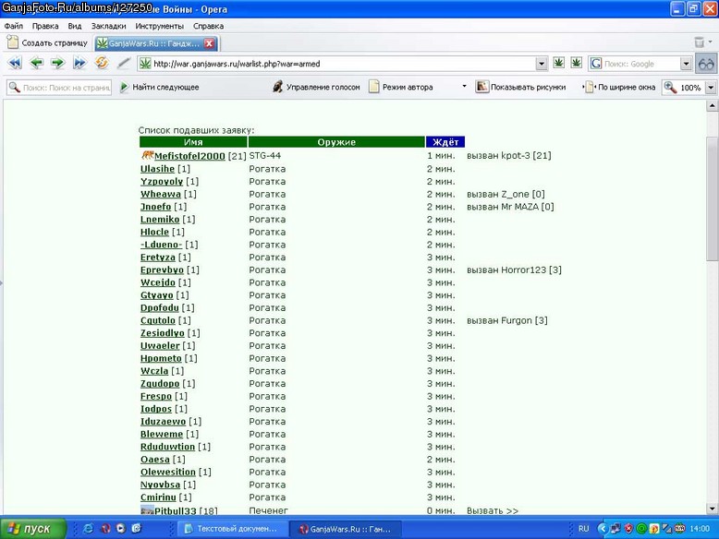719x539 pixels.
Task: Open player Ulasihe profile link
Action: click(x=157, y=169)
